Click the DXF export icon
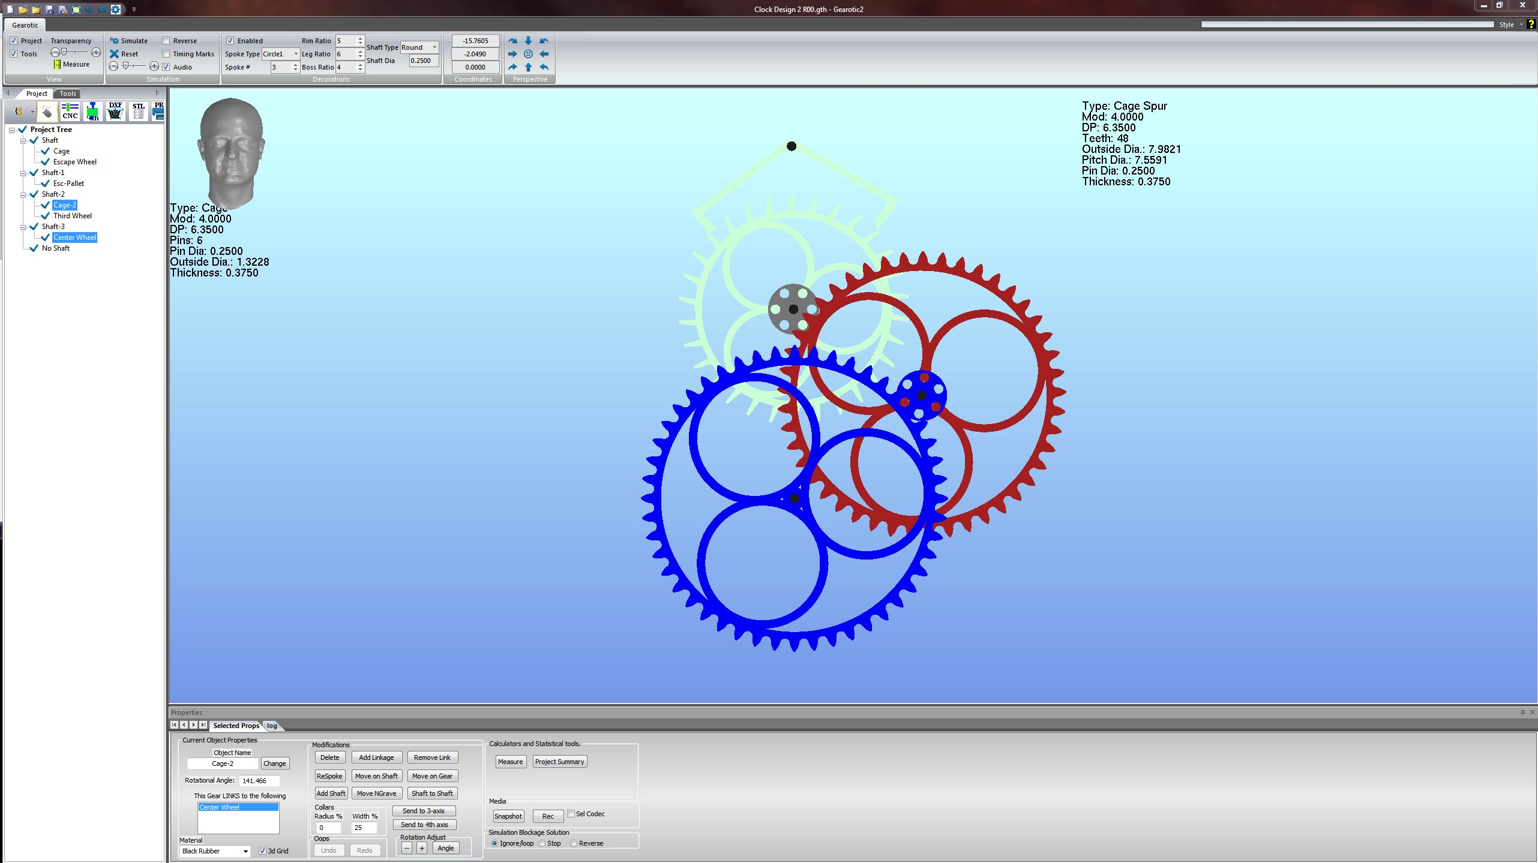This screenshot has width=1538, height=863. click(115, 112)
